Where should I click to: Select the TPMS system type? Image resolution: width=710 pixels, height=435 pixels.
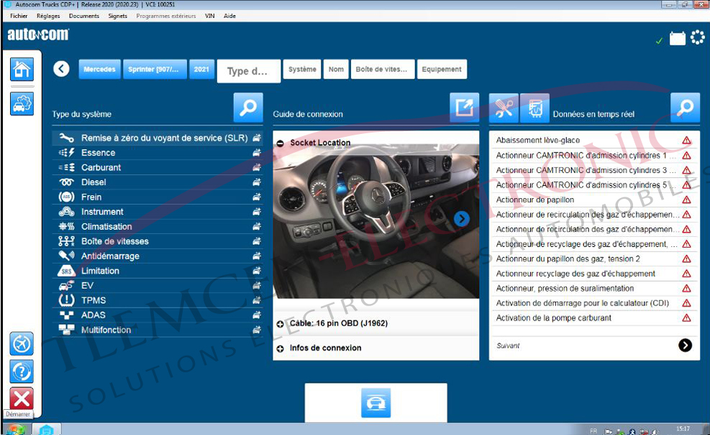tap(158, 300)
